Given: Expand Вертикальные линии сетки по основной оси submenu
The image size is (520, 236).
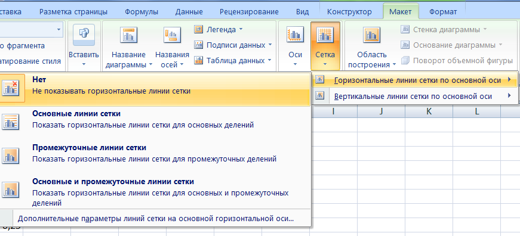Looking at the screenshot, I should pos(414,97).
